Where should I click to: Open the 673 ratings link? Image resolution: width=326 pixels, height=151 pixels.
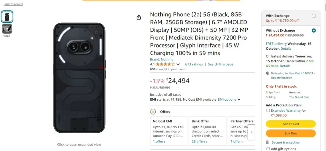point(194,64)
